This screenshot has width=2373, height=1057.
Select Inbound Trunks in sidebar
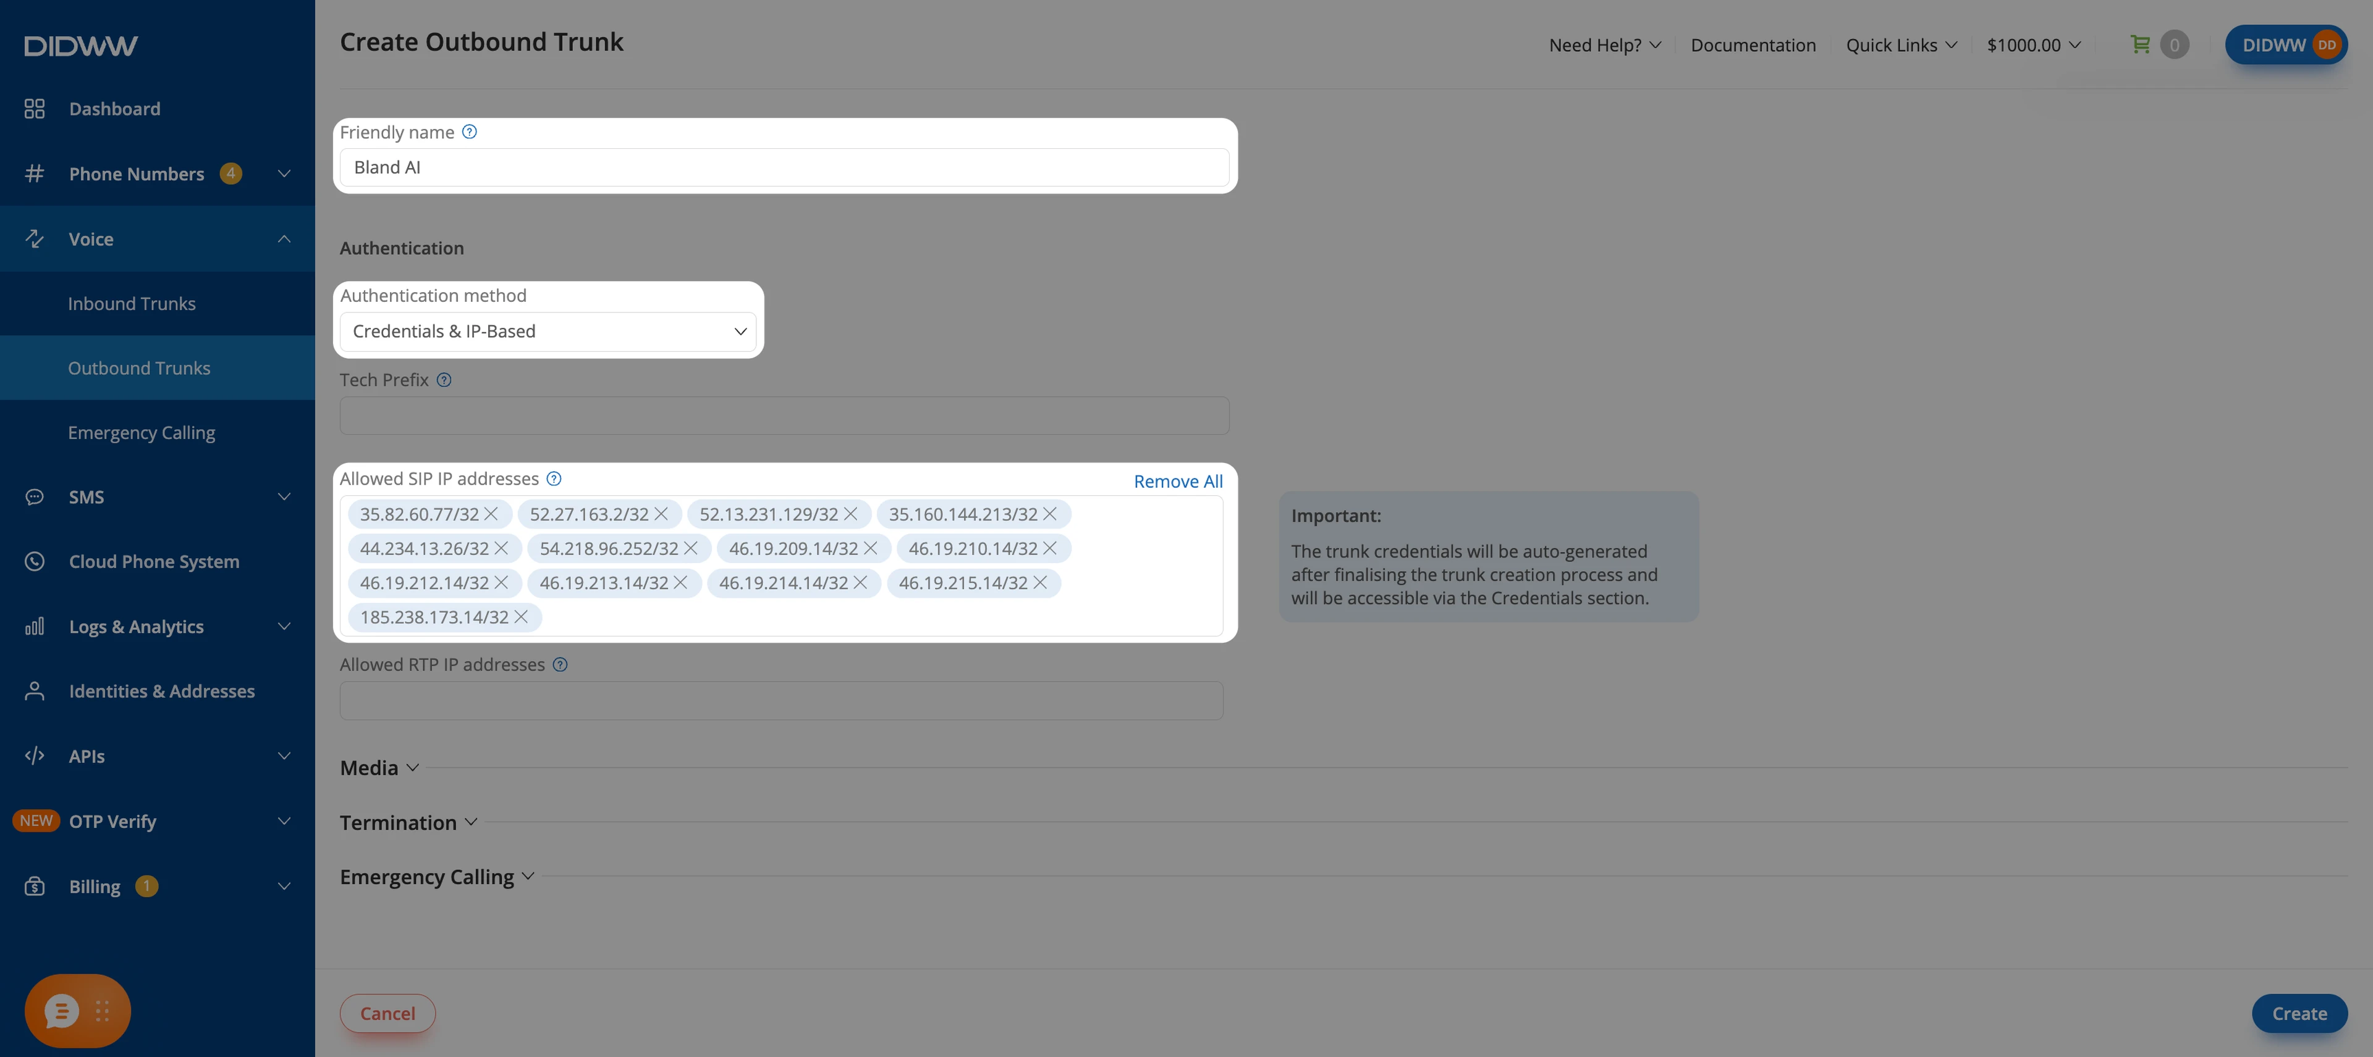click(158, 303)
